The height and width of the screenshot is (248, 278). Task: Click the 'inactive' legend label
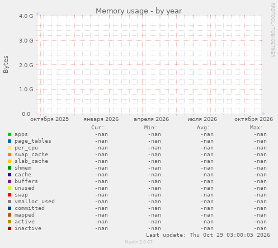[x=28, y=228]
